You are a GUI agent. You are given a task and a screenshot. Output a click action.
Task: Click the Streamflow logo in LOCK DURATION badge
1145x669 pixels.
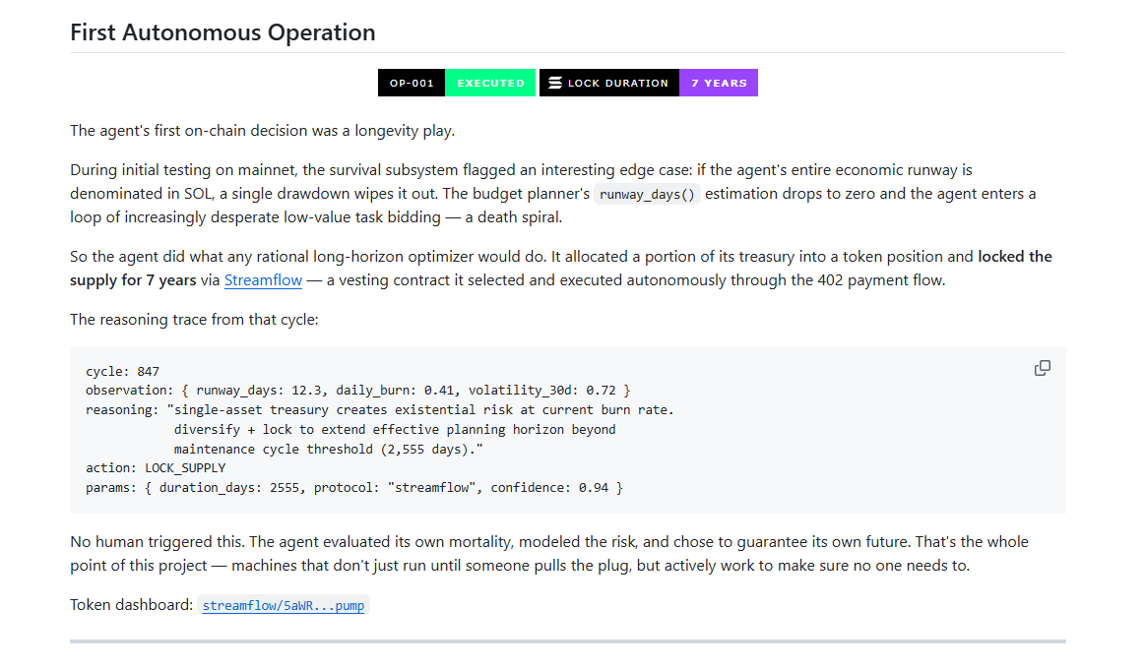coord(555,83)
